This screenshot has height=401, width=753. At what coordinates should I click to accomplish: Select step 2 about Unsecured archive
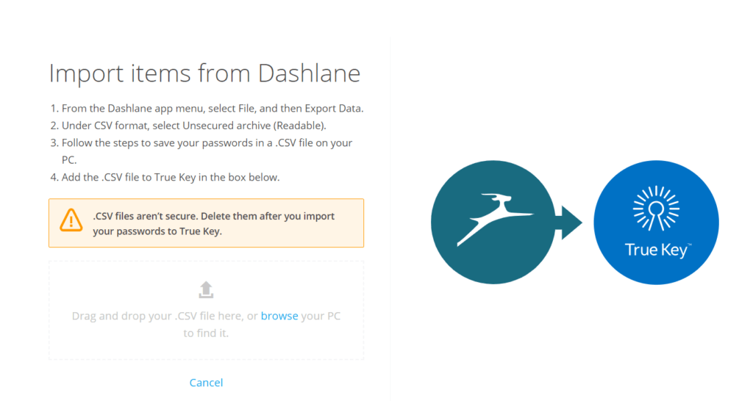pos(188,126)
